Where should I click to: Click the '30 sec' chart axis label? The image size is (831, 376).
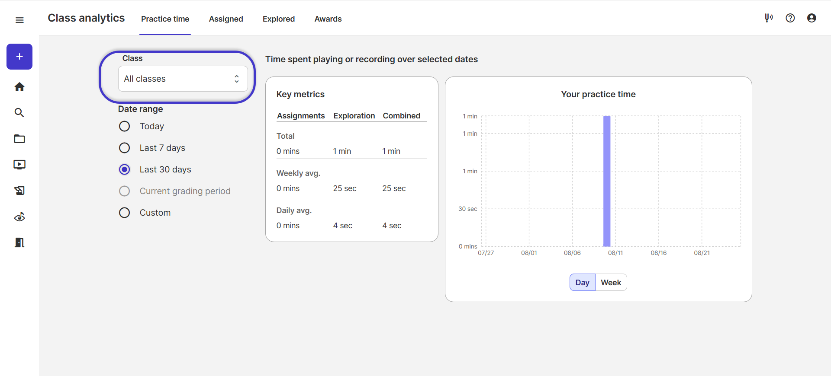point(468,209)
